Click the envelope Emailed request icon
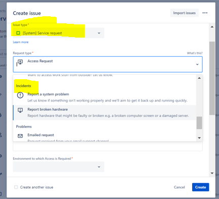 [20, 136]
